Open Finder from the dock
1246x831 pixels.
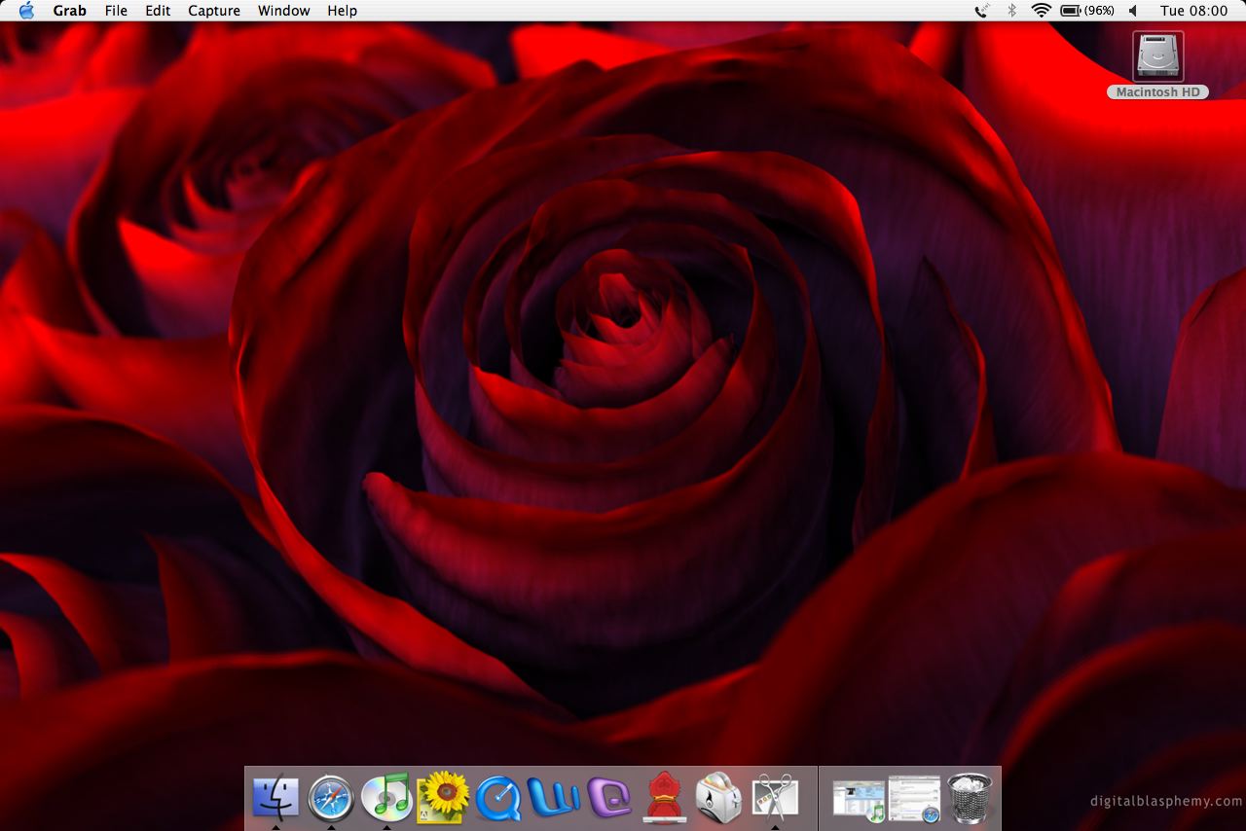[x=275, y=797]
